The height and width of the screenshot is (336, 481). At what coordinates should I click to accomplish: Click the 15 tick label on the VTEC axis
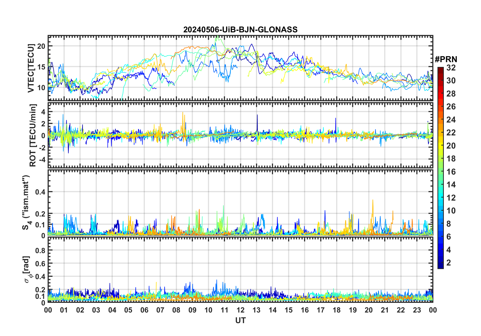(x=41, y=67)
